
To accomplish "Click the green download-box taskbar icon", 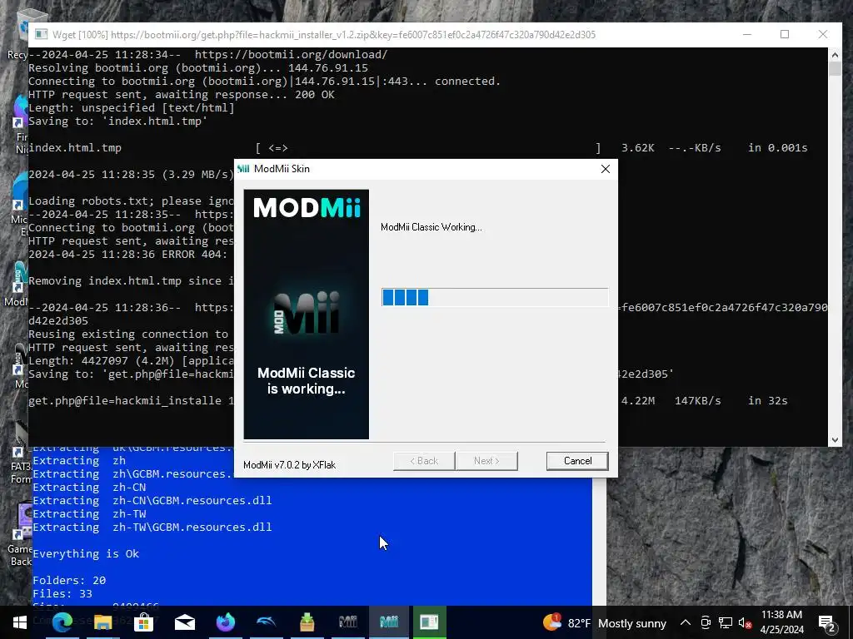I will click(307, 622).
